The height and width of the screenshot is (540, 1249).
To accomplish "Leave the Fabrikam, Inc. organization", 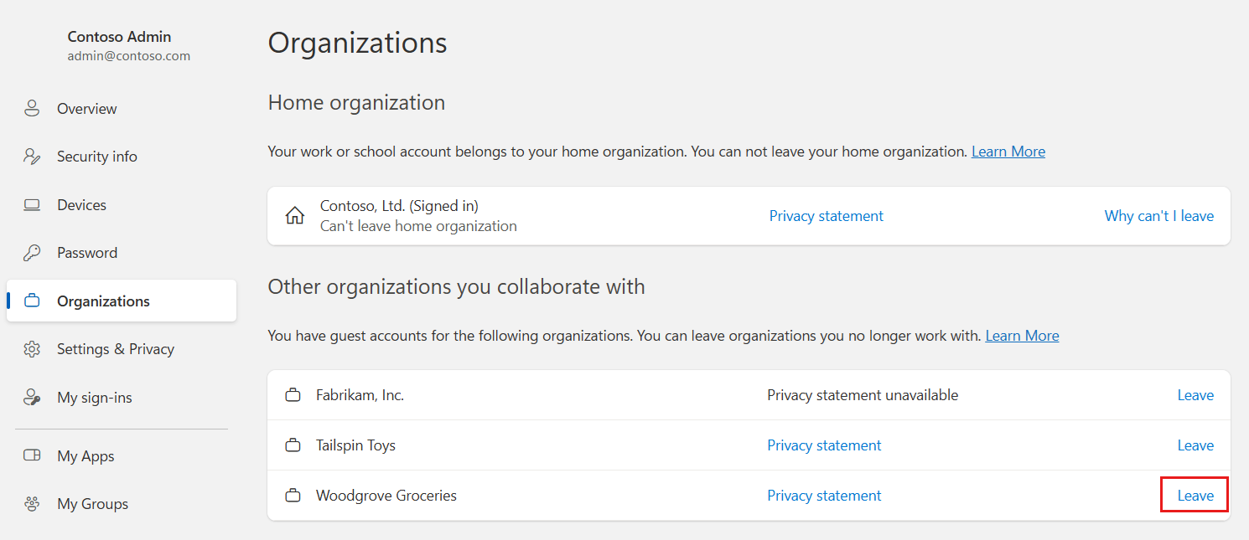I will coord(1195,395).
